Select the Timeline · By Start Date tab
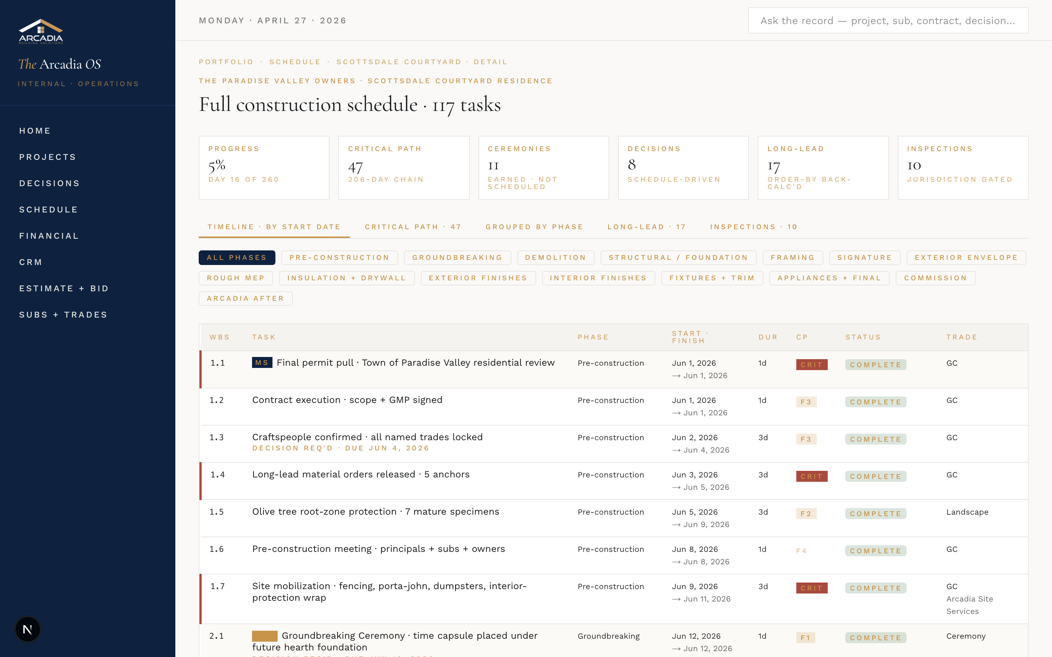 click(274, 227)
